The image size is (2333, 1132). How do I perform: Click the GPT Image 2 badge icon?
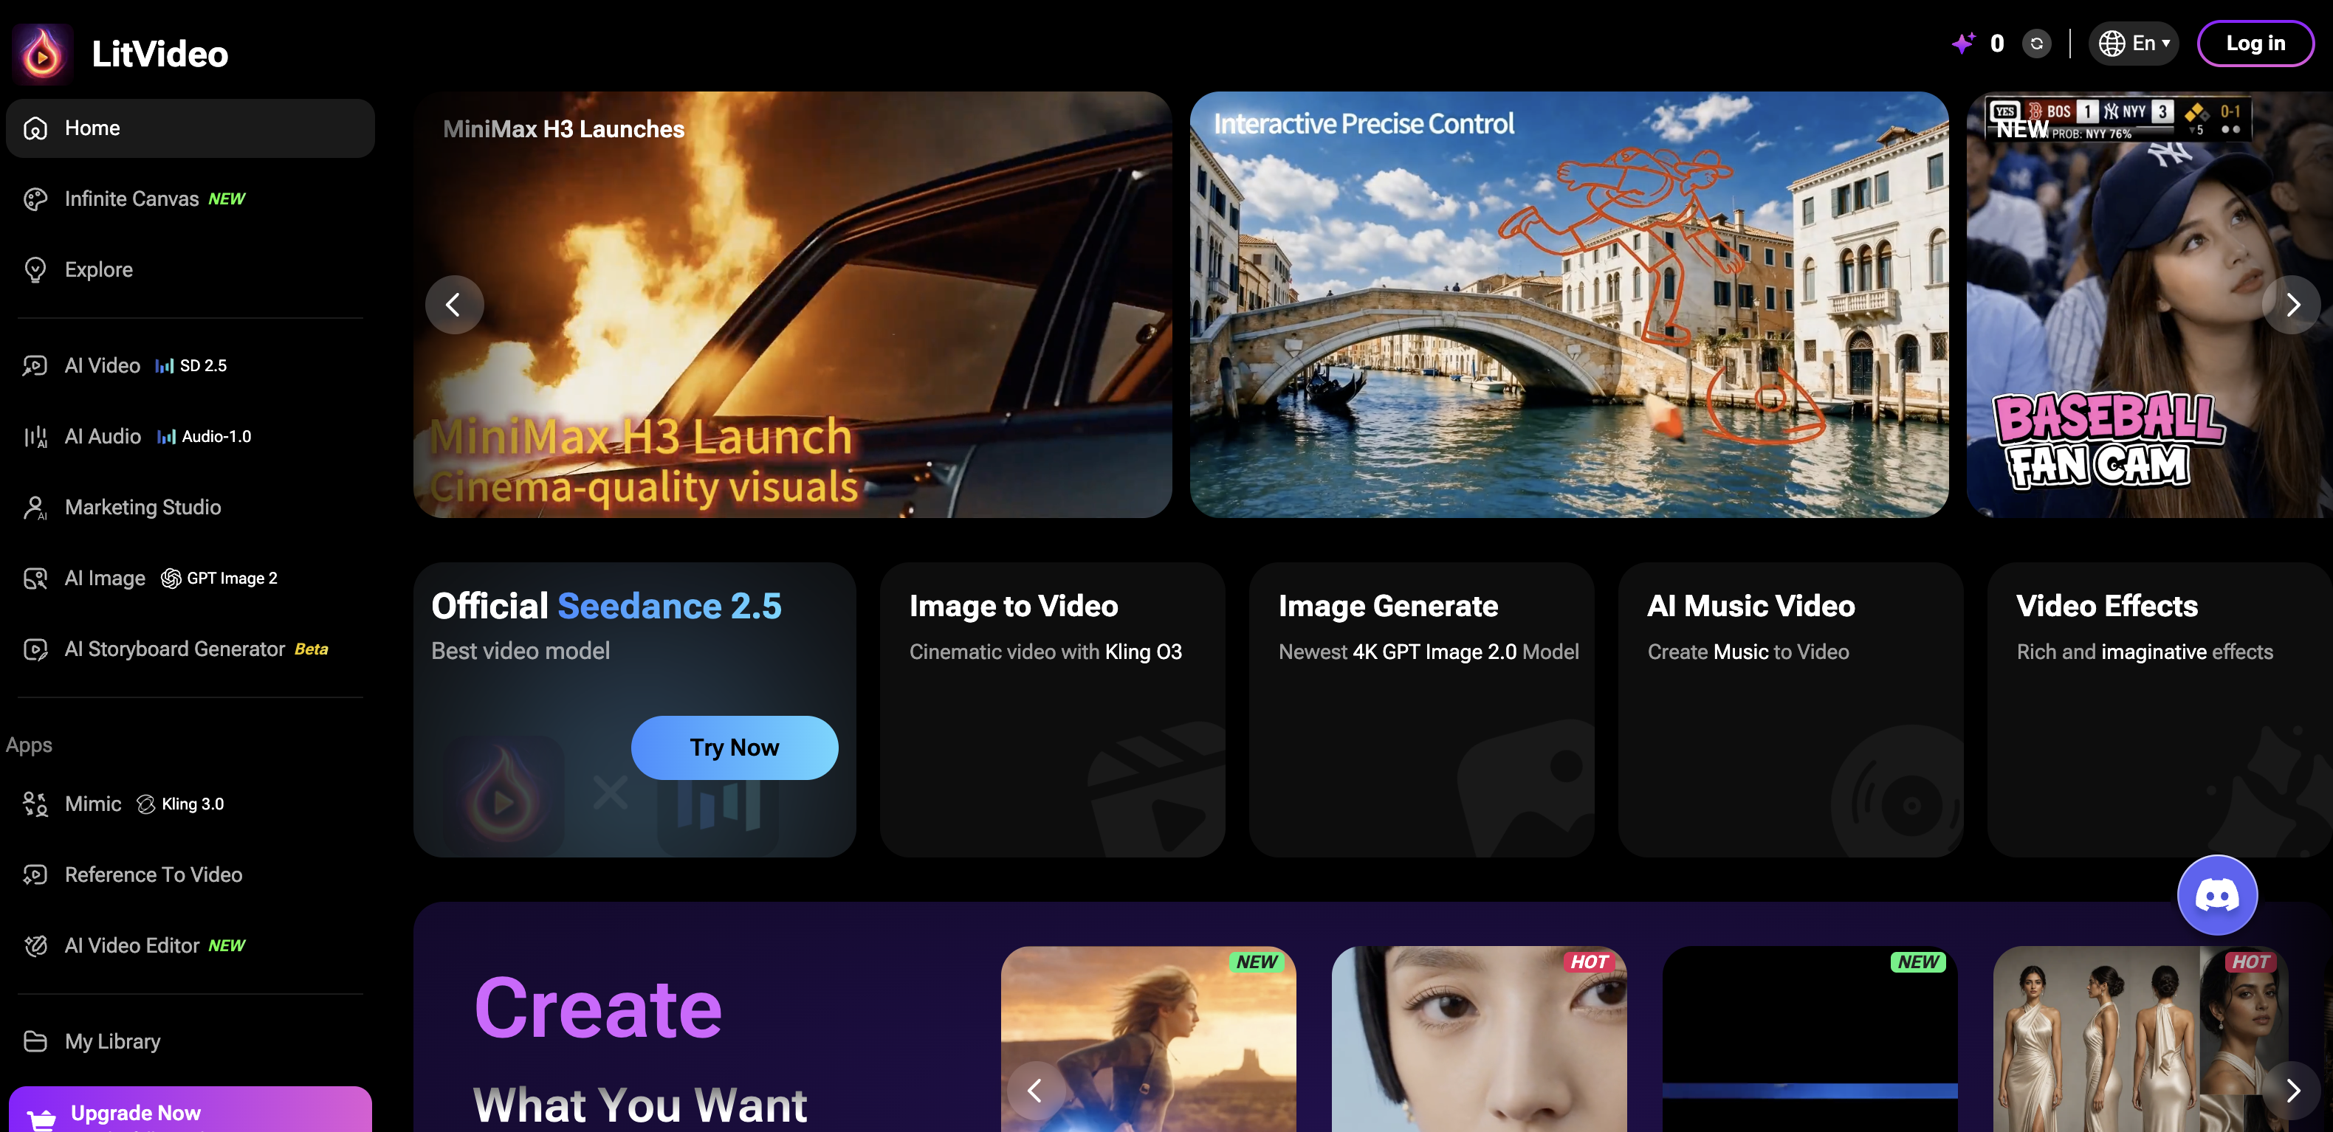coord(171,579)
